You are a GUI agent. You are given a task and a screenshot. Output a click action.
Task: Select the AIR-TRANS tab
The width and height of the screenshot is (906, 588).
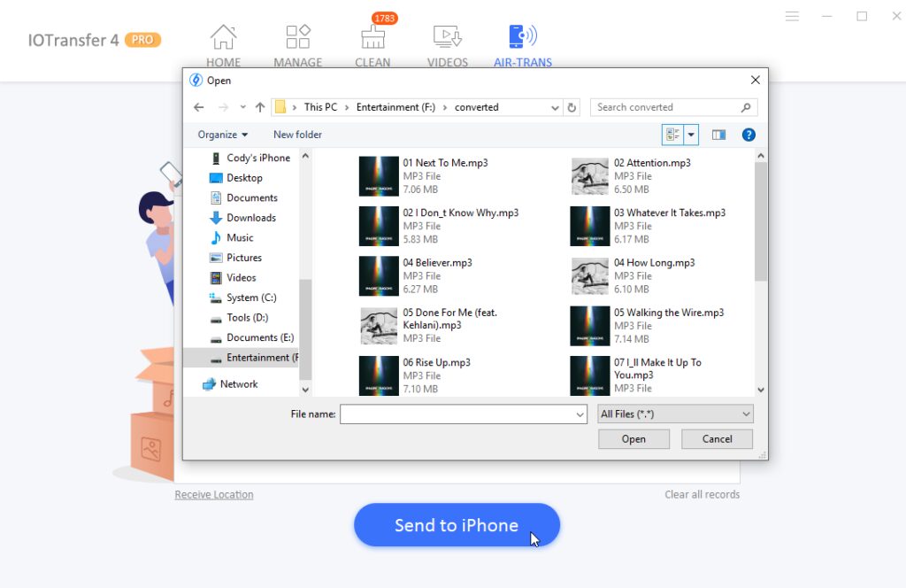coord(522,46)
